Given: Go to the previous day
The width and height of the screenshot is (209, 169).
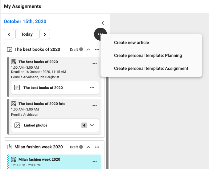Looking at the screenshot, I should tap(9, 34).
